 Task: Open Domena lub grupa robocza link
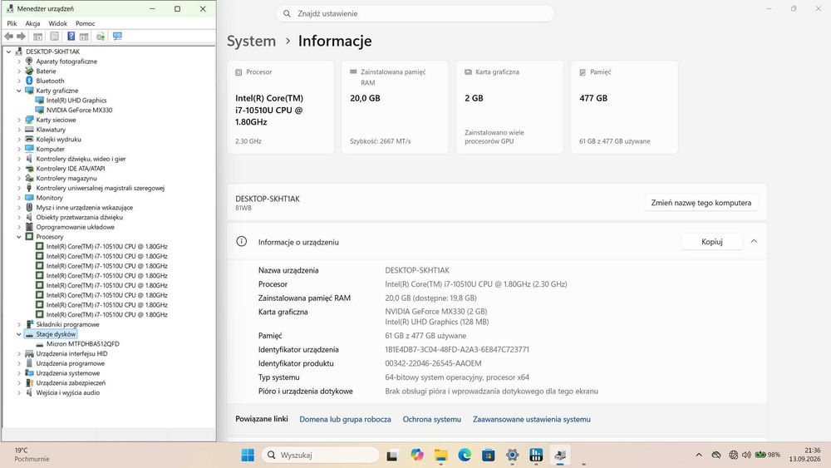click(x=345, y=419)
